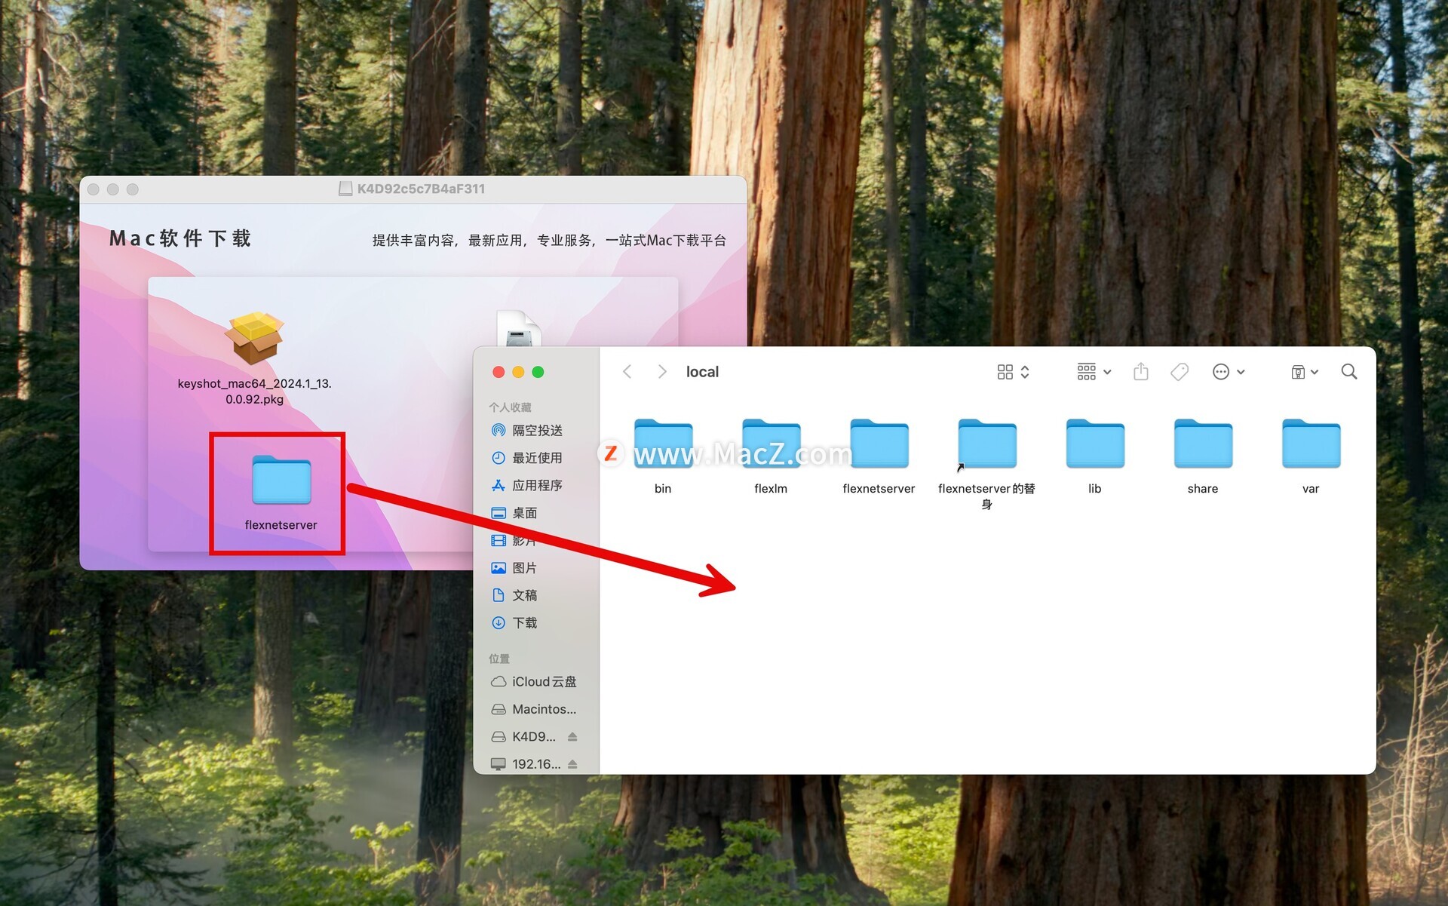Eject the K4D9... disk image
The width and height of the screenshot is (1448, 906).
pyautogui.click(x=572, y=736)
